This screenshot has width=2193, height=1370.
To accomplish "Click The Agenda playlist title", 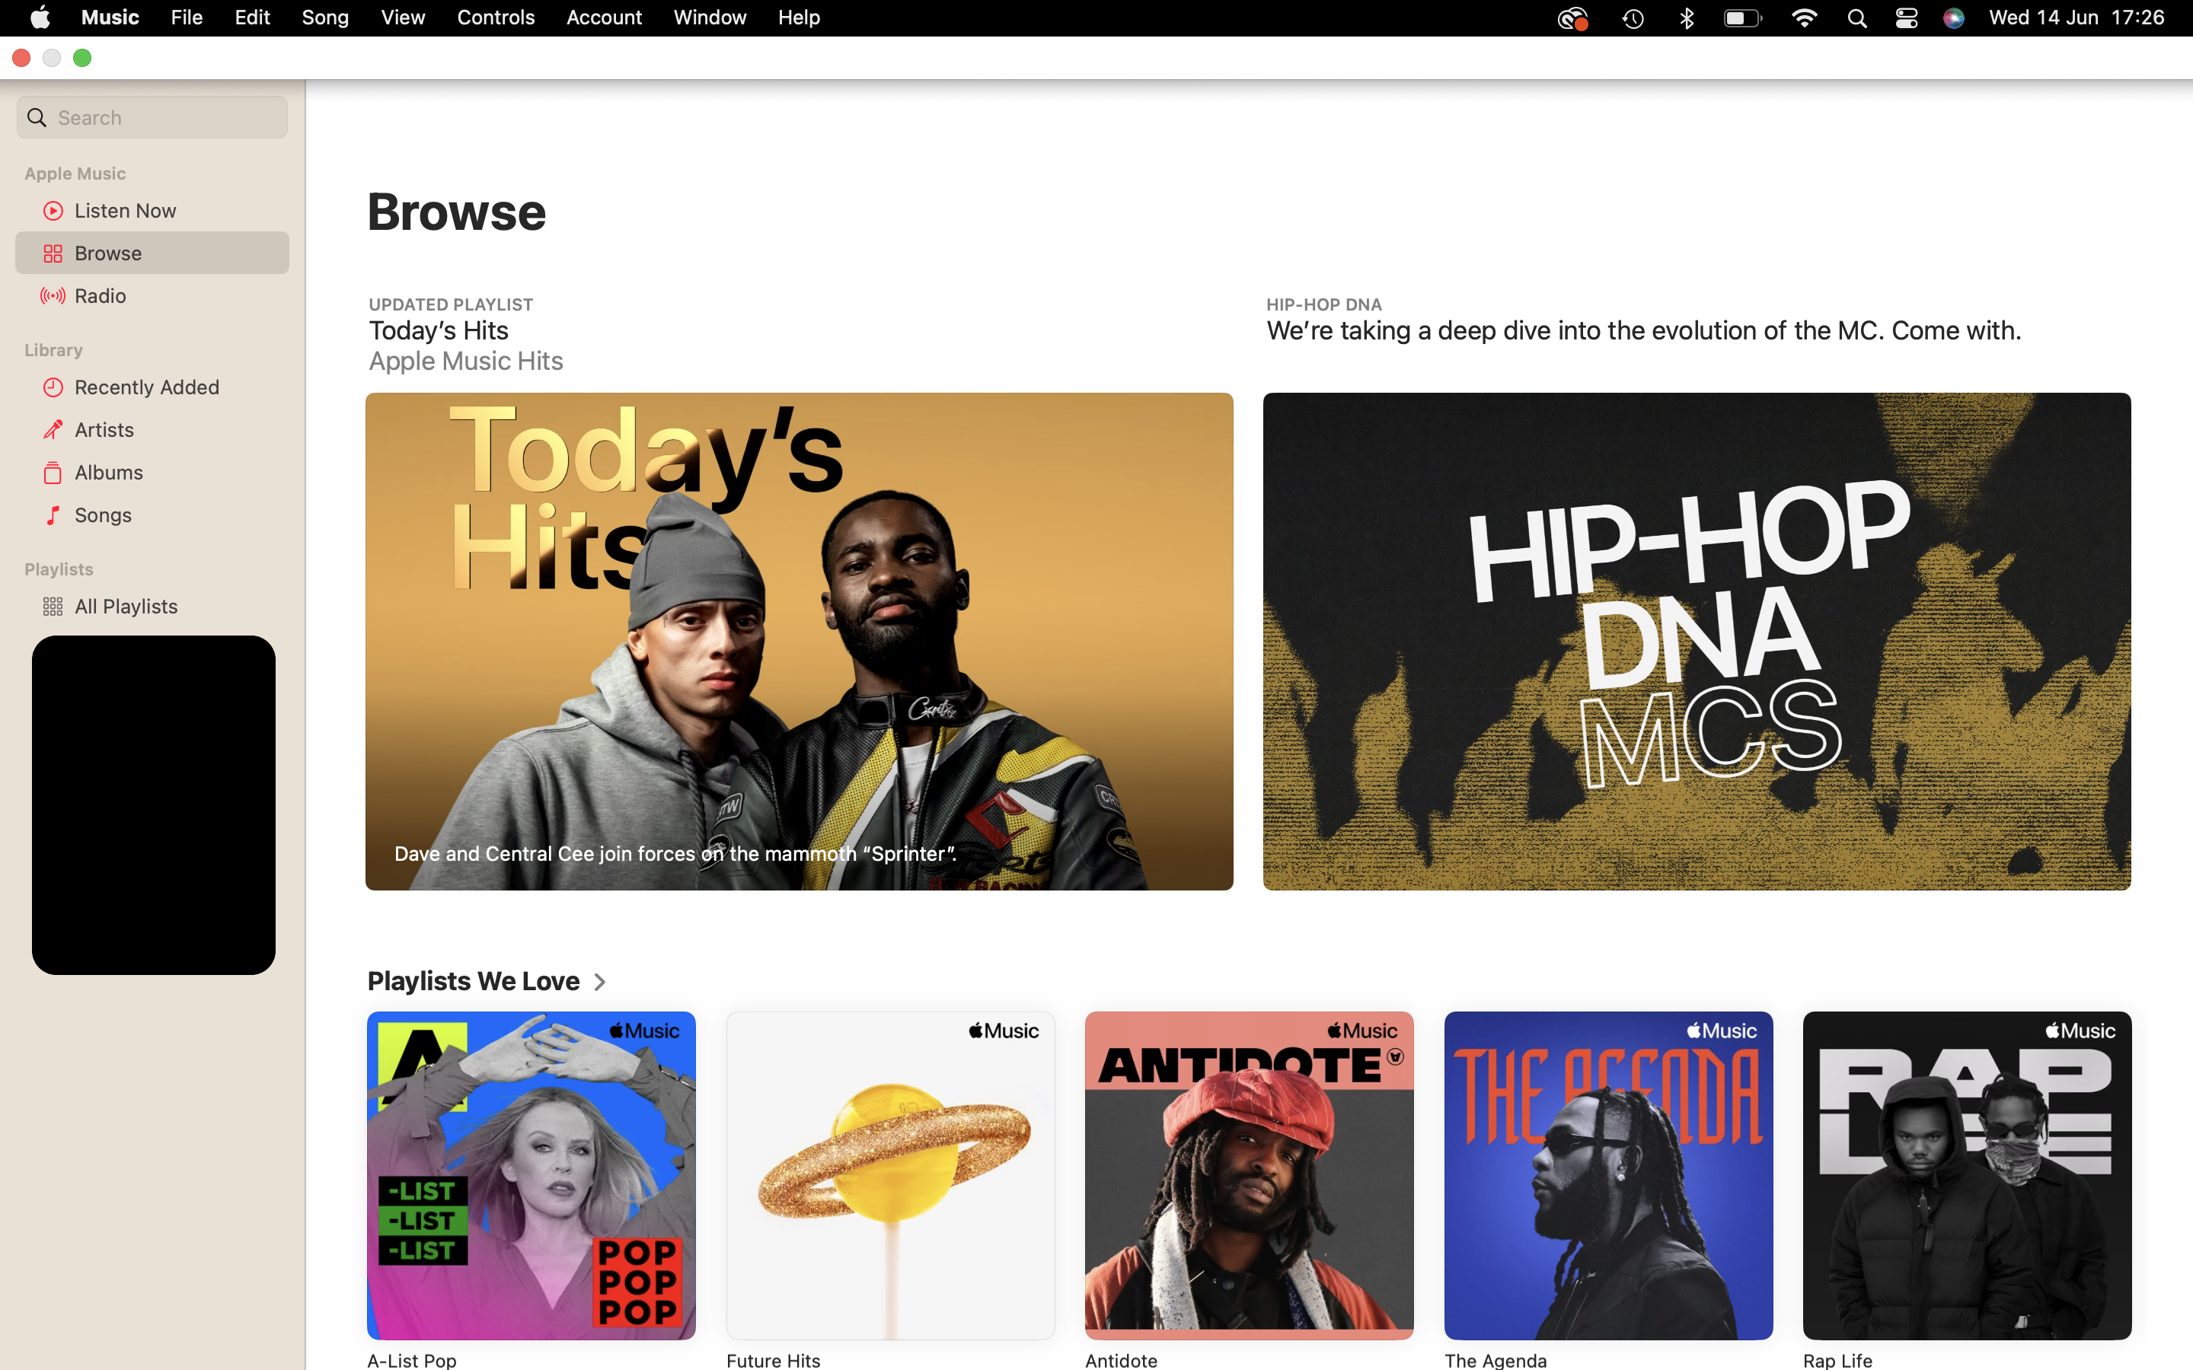I will [x=1496, y=1360].
